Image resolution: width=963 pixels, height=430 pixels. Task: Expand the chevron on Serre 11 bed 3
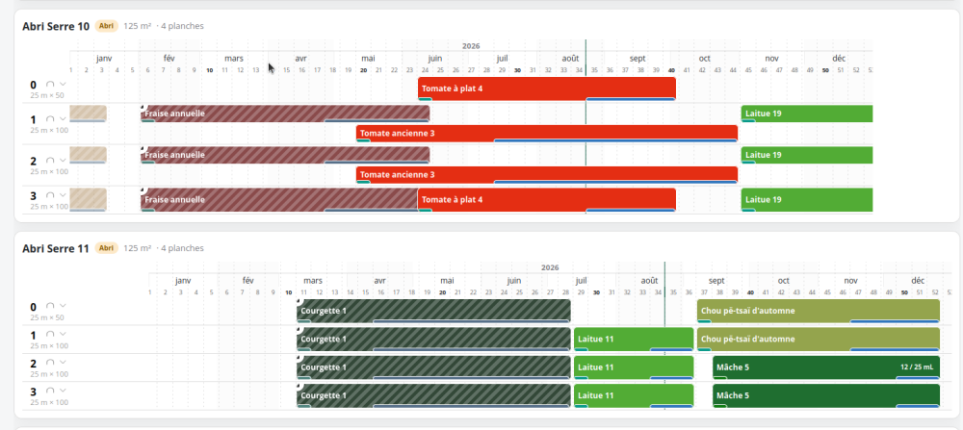coord(63,391)
